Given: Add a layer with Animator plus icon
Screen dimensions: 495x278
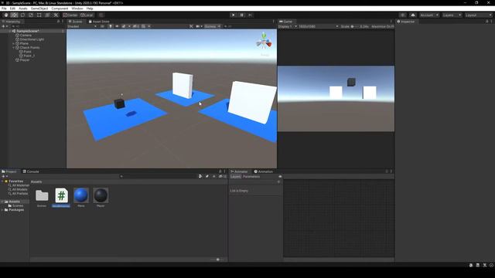Looking at the screenshot, I should click(278, 181).
